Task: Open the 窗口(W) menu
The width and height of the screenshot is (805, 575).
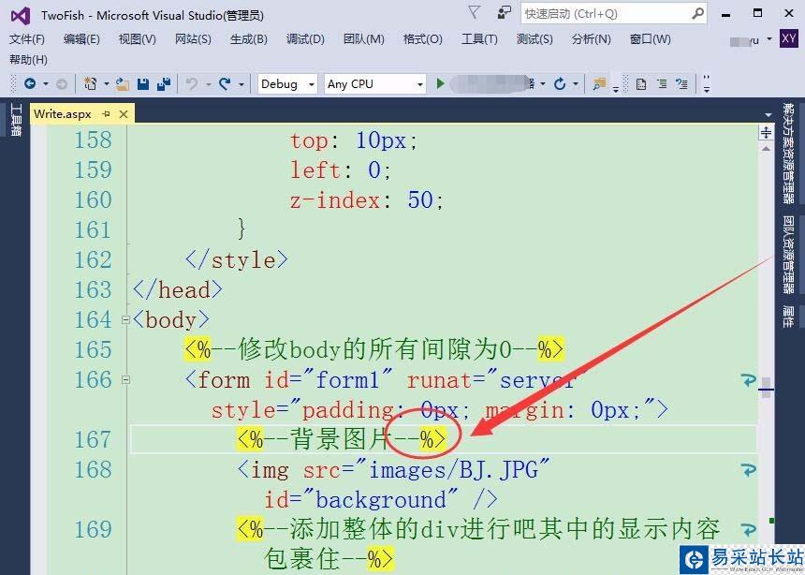Action: [x=650, y=39]
